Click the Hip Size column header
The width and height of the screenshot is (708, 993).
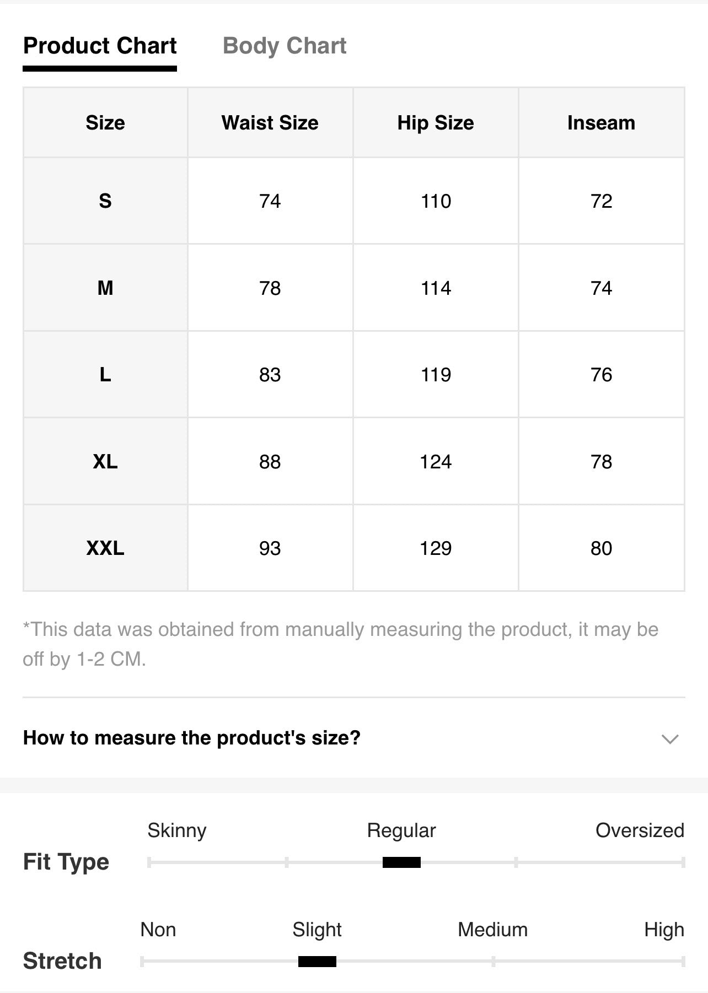(x=436, y=122)
